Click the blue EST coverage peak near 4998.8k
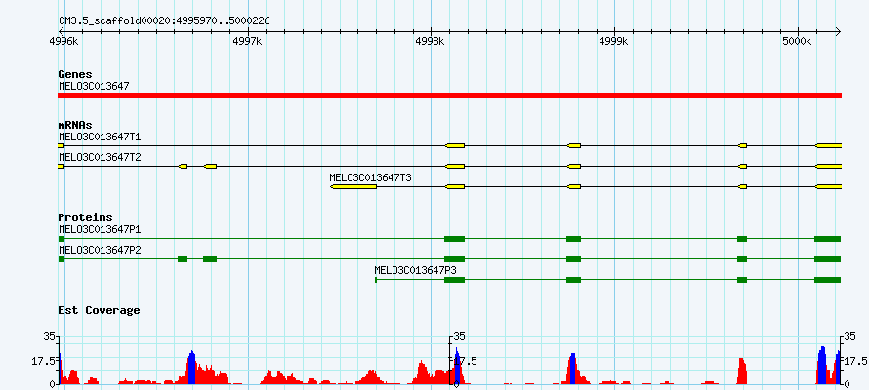This screenshot has width=869, height=390. click(x=572, y=369)
